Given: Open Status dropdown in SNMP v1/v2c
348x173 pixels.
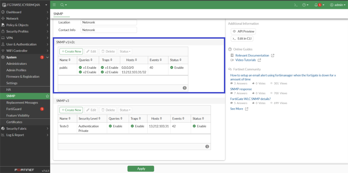Looking at the screenshot, I should click(x=125, y=51).
